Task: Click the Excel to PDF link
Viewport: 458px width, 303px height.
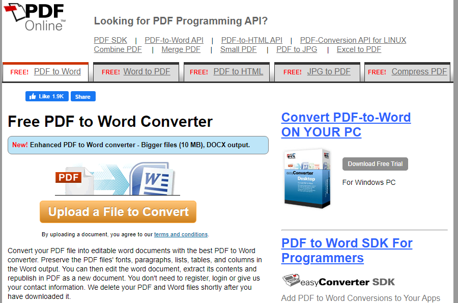Action: tap(359, 49)
